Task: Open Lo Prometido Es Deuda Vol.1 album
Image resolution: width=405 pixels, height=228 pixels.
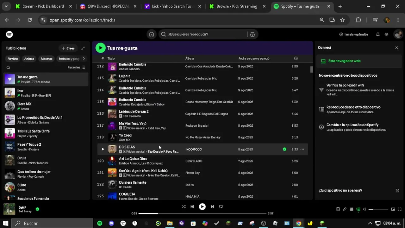Action: pos(46,120)
